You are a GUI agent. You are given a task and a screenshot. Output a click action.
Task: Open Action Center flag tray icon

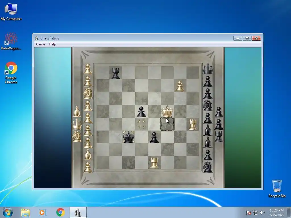point(249,213)
